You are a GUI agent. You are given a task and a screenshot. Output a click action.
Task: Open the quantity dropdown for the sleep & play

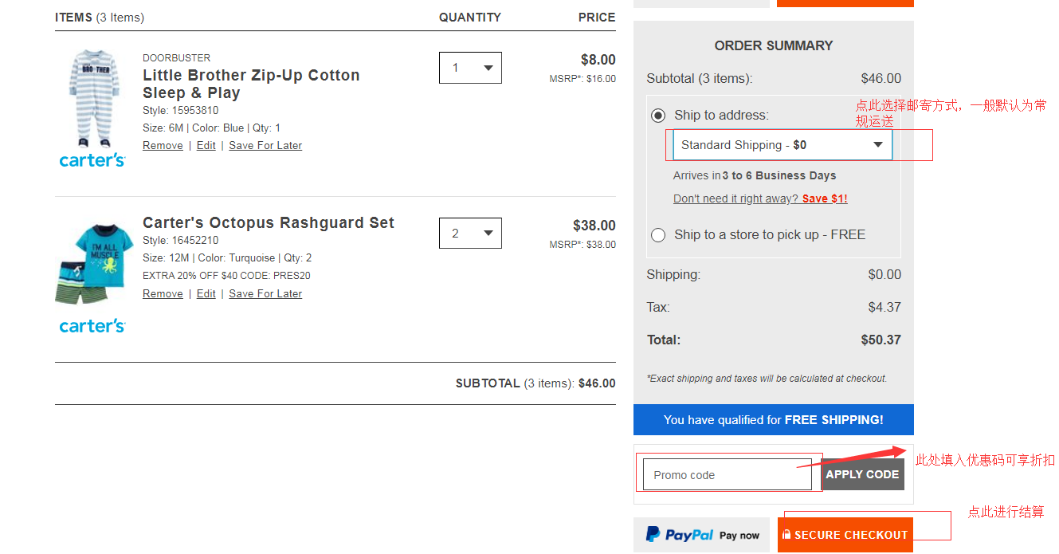pos(470,68)
